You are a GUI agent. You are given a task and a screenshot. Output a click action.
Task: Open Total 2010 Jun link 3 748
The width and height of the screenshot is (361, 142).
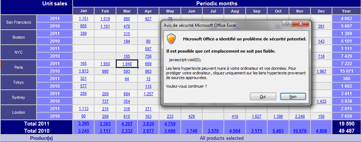(192, 131)
